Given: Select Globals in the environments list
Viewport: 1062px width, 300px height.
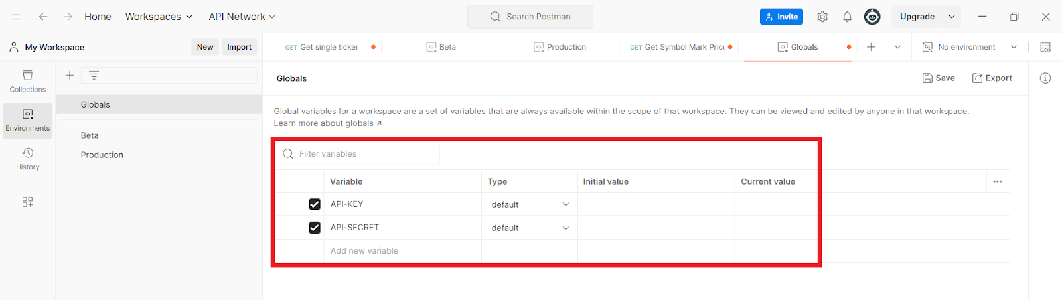Looking at the screenshot, I should click(x=159, y=104).
